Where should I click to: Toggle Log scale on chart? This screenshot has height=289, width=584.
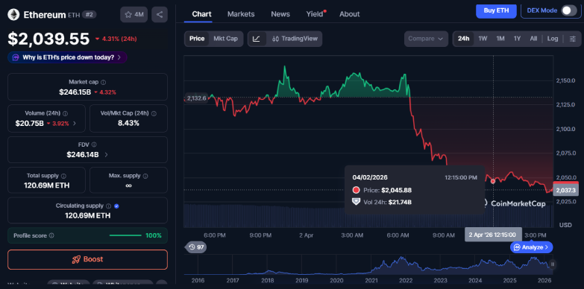[553, 39]
